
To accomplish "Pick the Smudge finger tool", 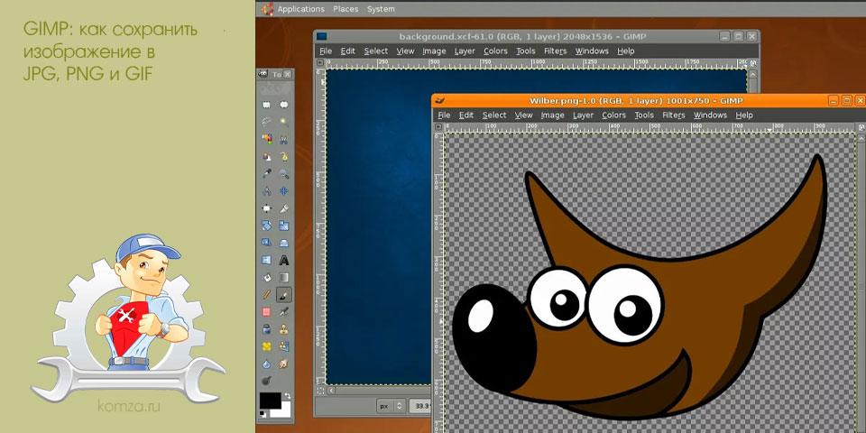I will (x=284, y=364).
